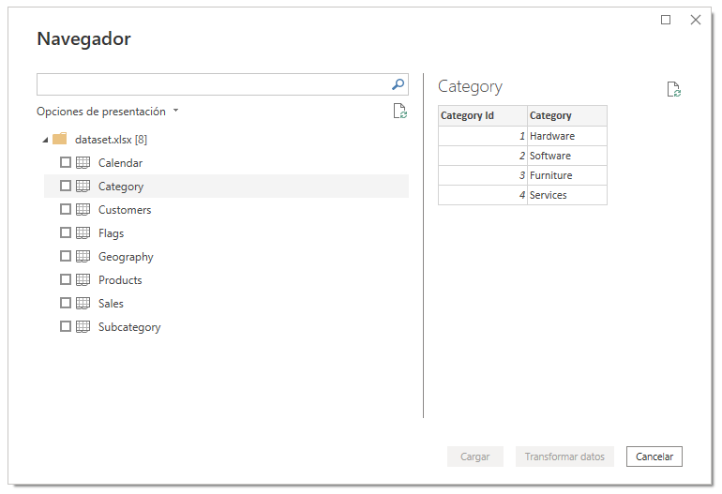The width and height of the screenshot is (722, 494).
Task: Click the dataset.xlsx folder icon
Action: pyautogui.click(x=60, y=140)
